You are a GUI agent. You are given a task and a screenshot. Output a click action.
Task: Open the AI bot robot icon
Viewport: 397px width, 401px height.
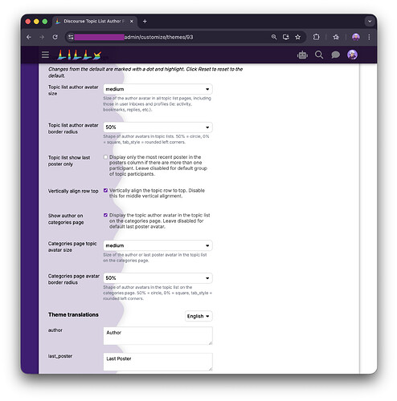pos(302,55)
